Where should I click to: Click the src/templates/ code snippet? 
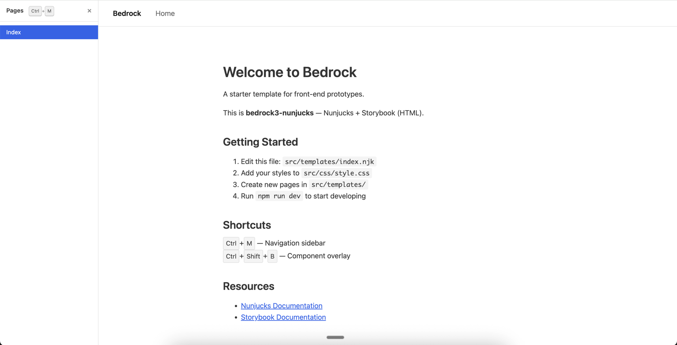pyautogui.click(x=338, y=185)
